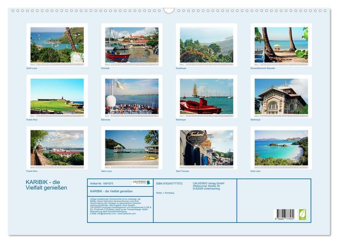Viewport: 338px width, 243px height.
Task: Click the green eco leaf icon
Action: pos(302,214)
